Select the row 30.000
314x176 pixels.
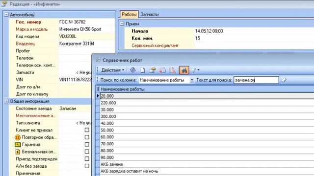pyautogui.click(x=207, y=110)
